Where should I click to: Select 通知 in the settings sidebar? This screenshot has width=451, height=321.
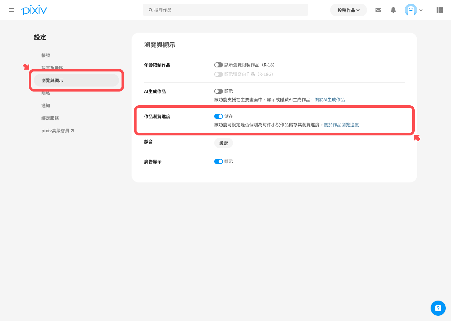[x=46, y=106]
